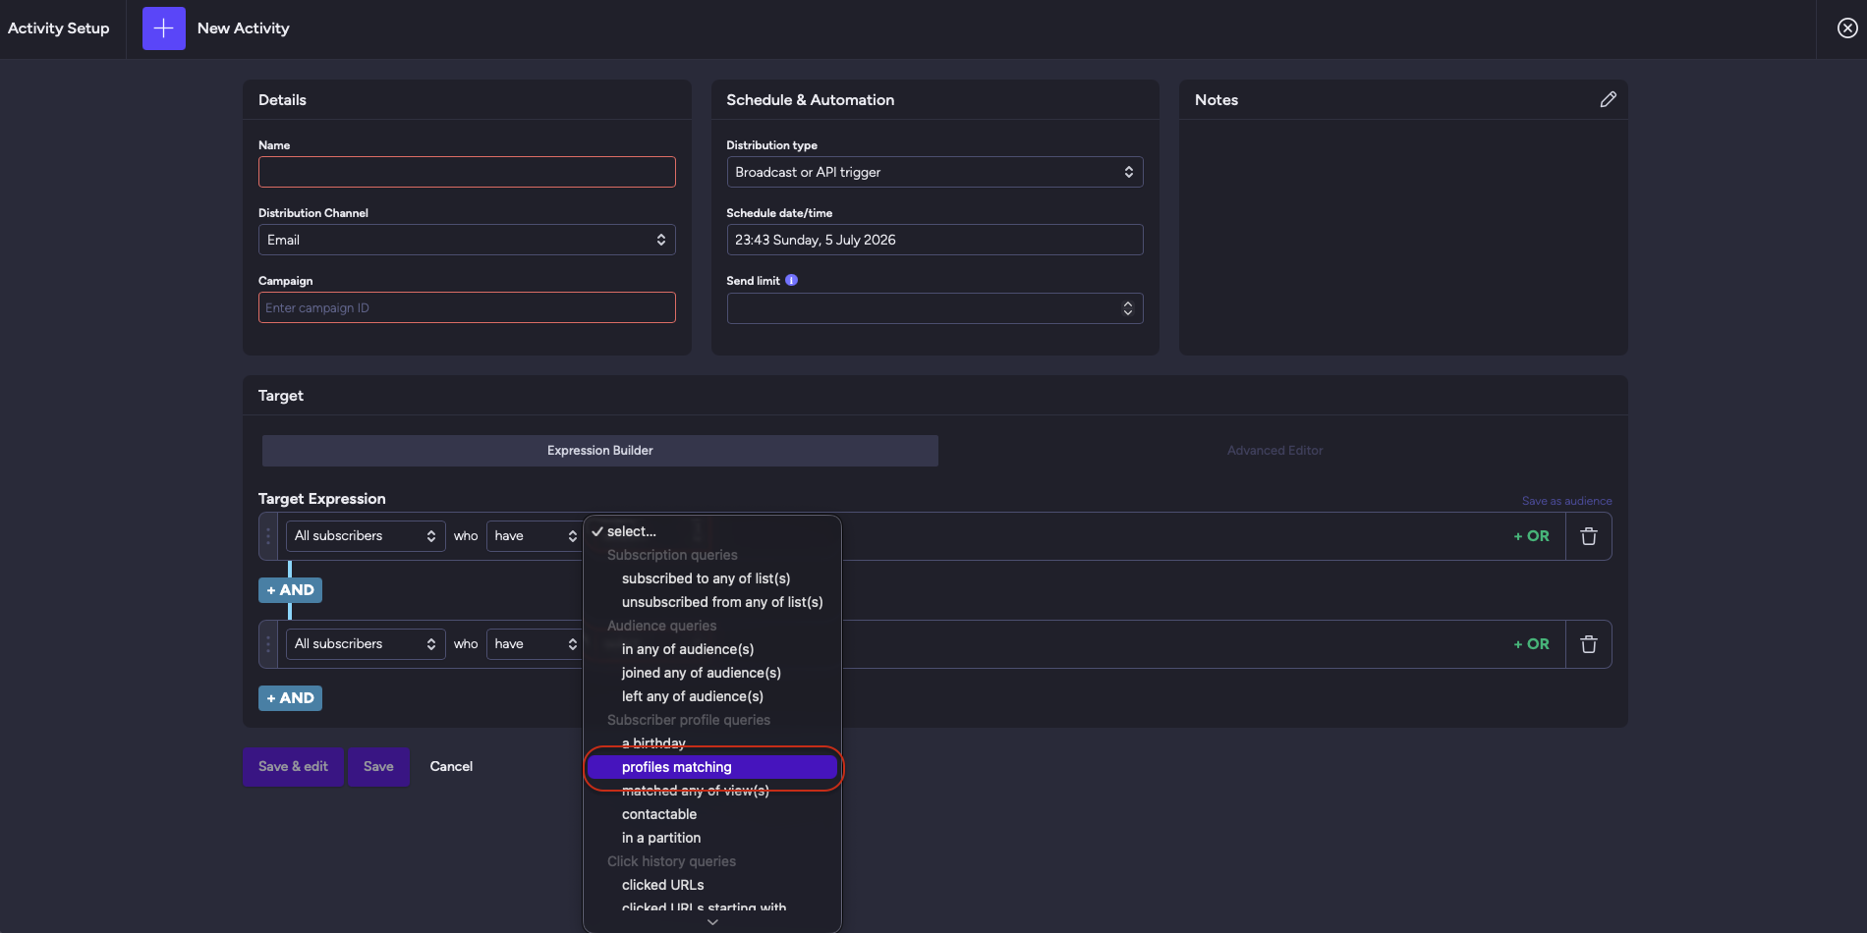Add OR condition to second row

coord(1531,644)
